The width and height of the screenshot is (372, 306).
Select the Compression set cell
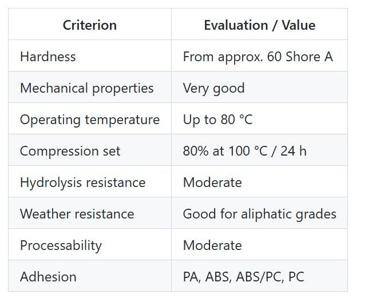(70, 151)
